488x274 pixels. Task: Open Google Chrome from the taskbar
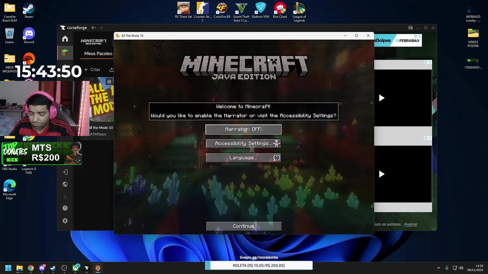pos(30,268)
